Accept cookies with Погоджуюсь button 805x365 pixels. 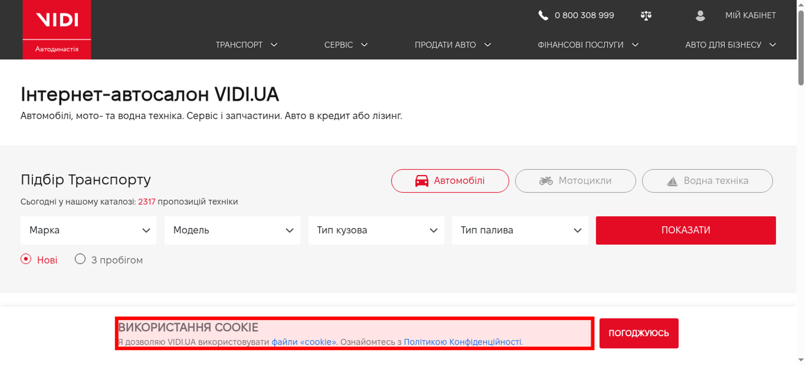pos(638,333)
